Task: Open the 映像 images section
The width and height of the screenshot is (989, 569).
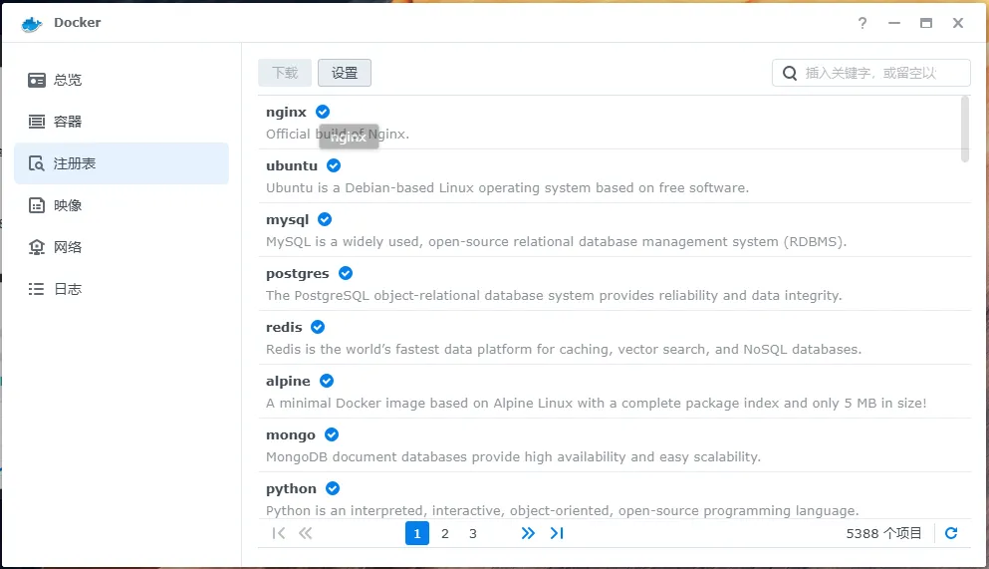Action: pyautogui.click(x=122, y=205)
